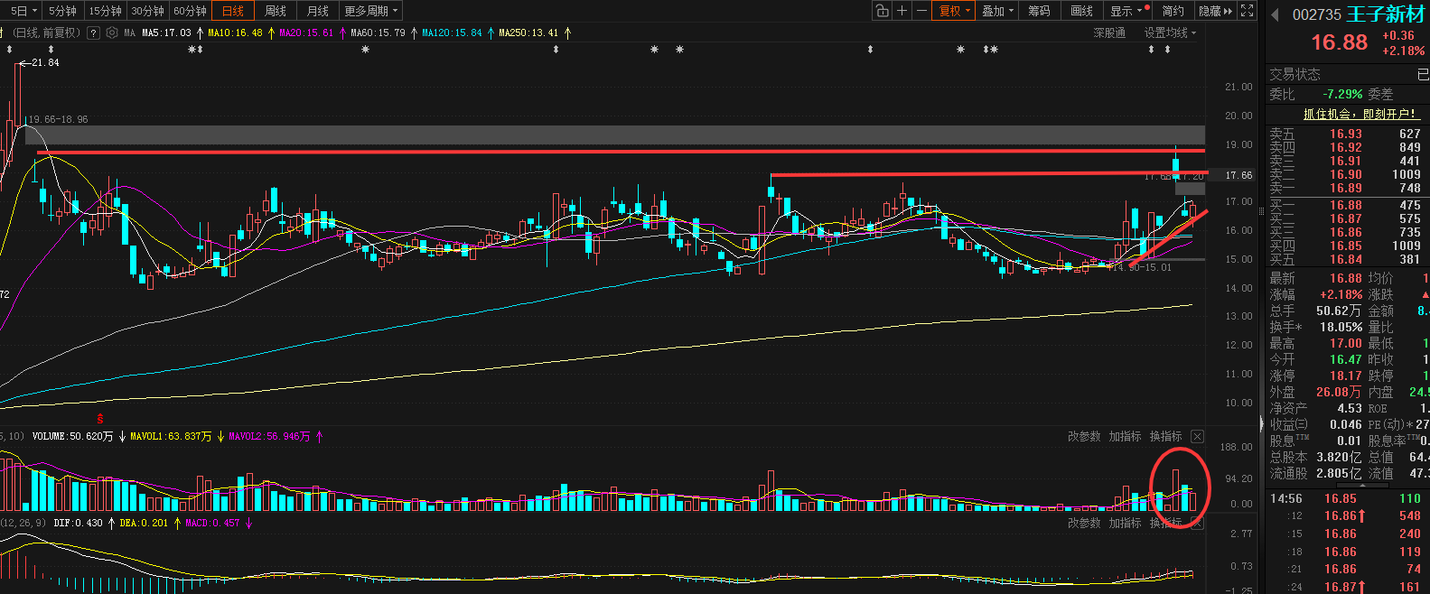The image size is (1430, 594).
Task: Click the 抓住机会,即刻开户! link
Action: tap(1360, 114)
